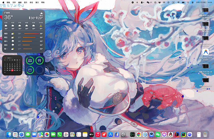Open Spotlight search in menu bar
This screenshot has width=214, height=139.
click(188, 2)
